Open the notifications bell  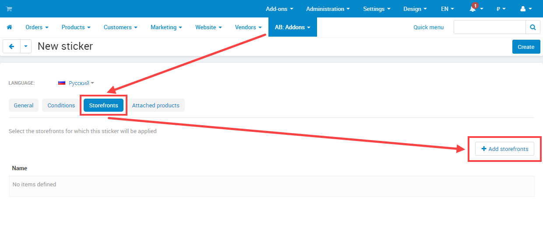(x=473, y=9)
